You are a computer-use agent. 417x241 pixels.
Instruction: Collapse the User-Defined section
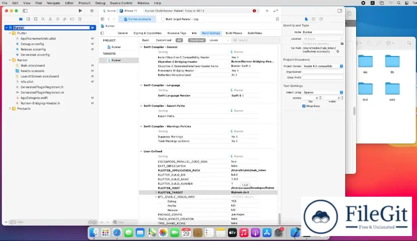pyautogui.click(x=141, y=151)
